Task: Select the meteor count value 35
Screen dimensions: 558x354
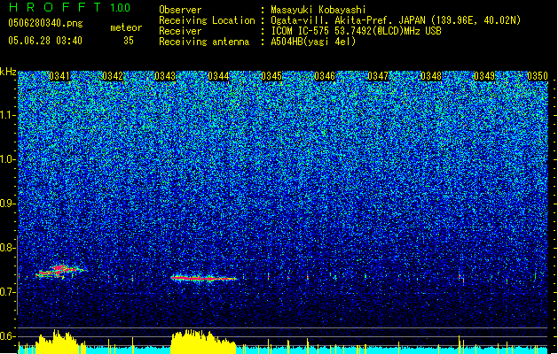Action: click(x=129, y=41)
